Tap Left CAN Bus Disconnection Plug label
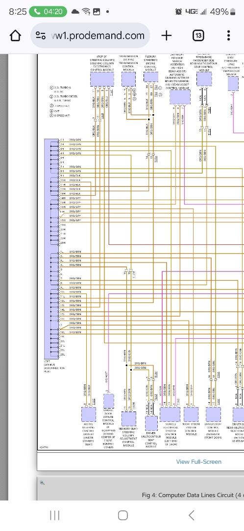The image size is (244, 531). [x=54, y=366]
